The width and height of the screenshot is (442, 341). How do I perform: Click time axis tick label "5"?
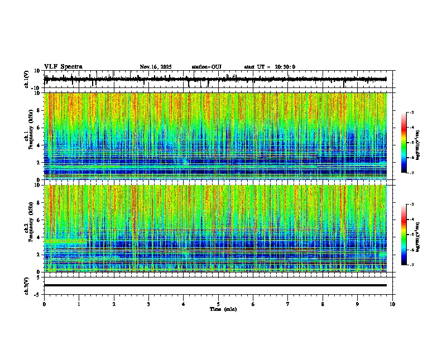point(218,304)
